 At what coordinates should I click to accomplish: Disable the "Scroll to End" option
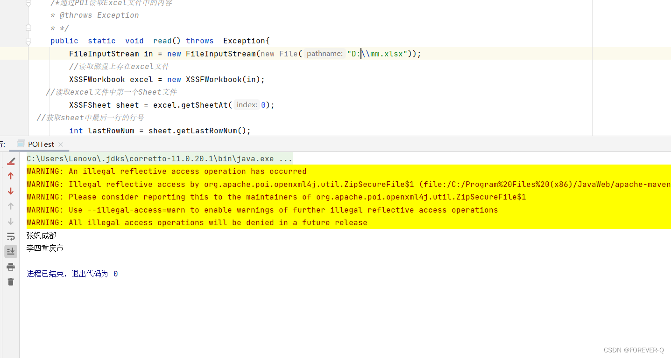coord(10,251)
